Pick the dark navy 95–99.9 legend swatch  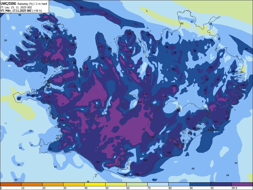pos(221,184)
